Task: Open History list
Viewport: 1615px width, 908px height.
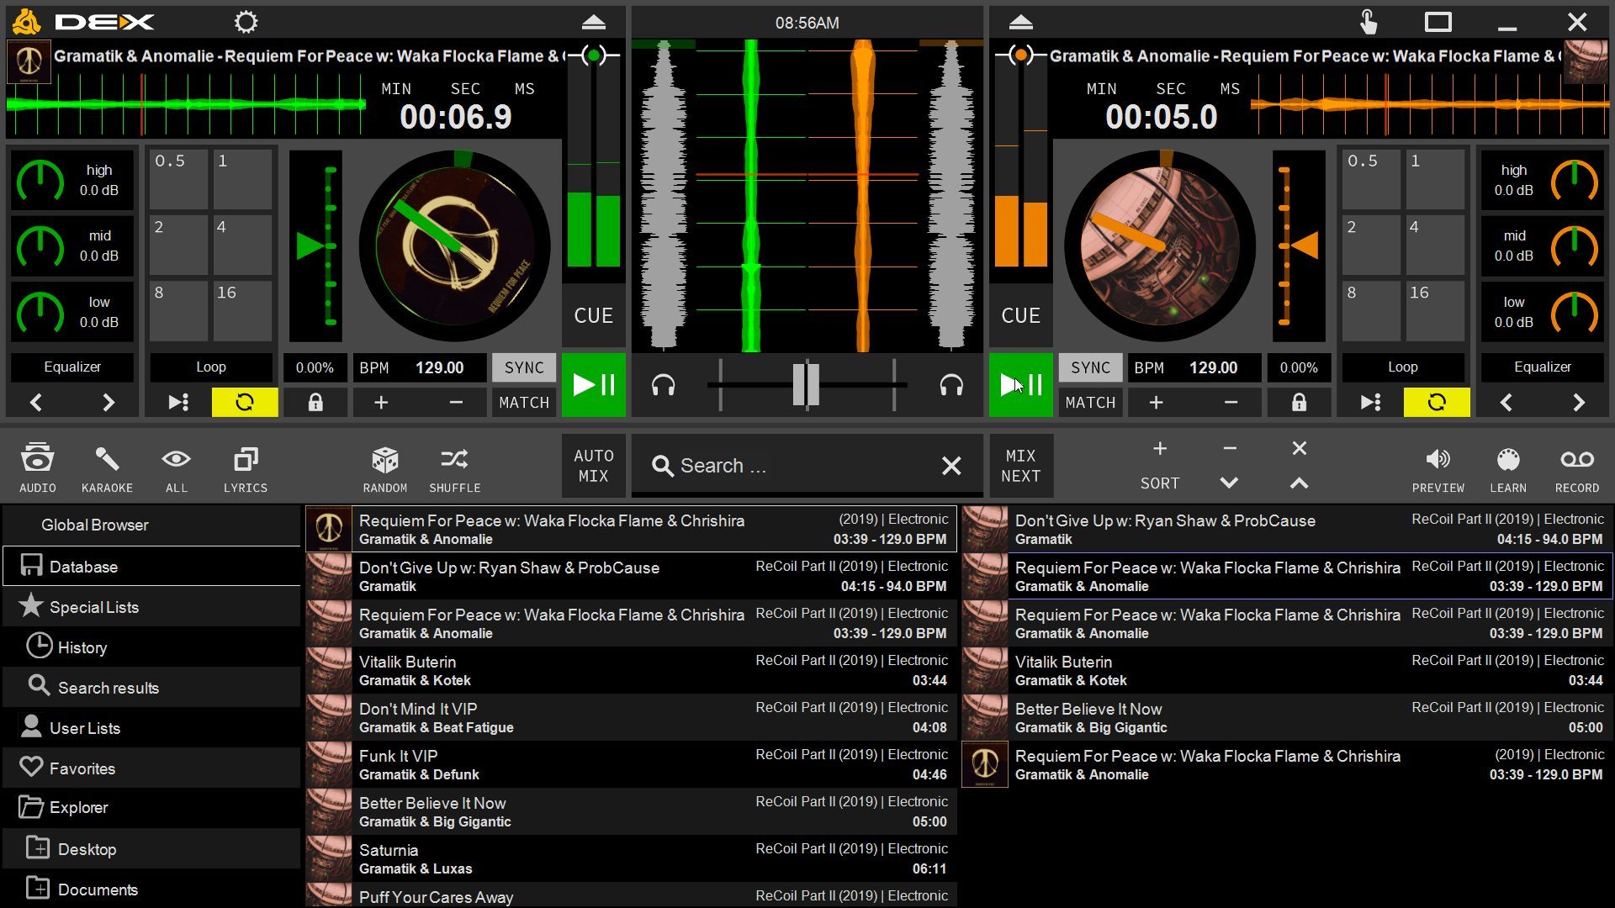Action: [151, 647]
